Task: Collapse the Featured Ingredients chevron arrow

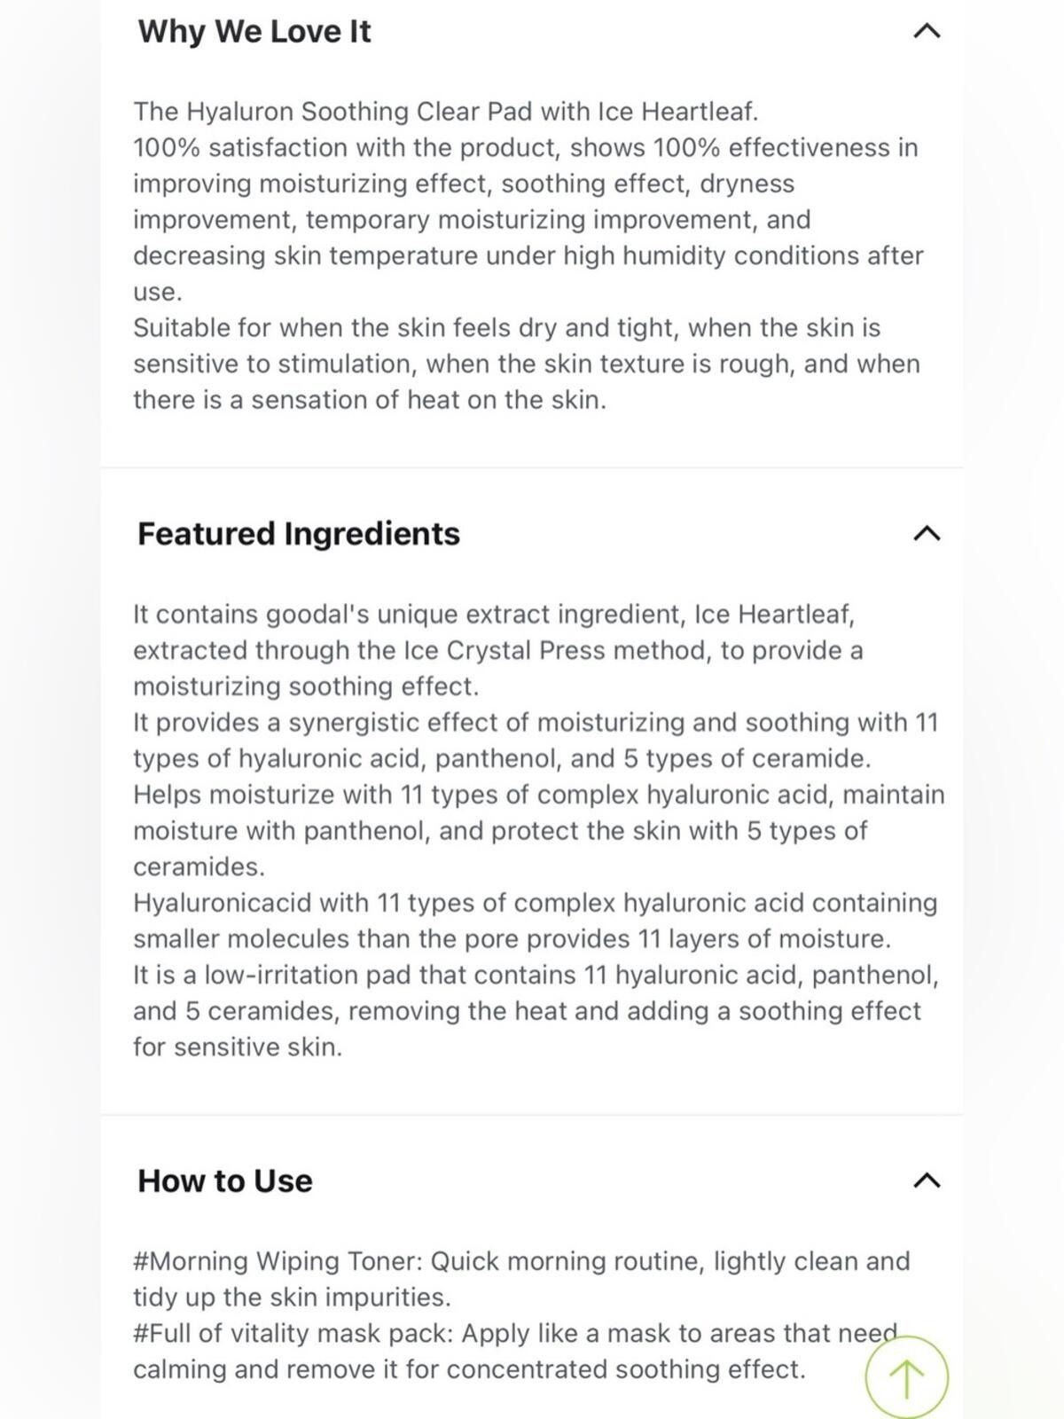Action: coord(927,534)
